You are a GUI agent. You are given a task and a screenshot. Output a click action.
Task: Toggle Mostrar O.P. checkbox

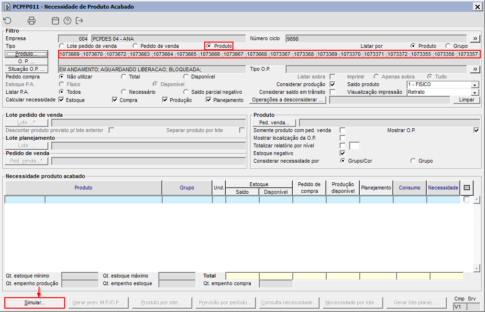pos(476,130)
